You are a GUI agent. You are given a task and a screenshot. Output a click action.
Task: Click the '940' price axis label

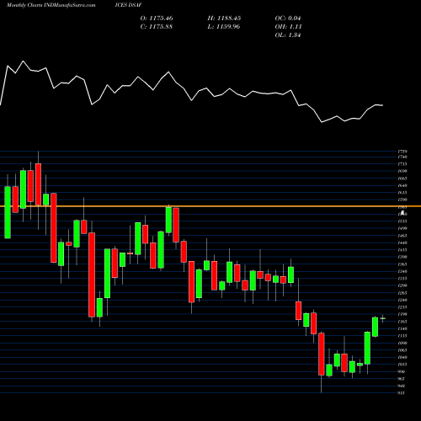coord(402,386)
